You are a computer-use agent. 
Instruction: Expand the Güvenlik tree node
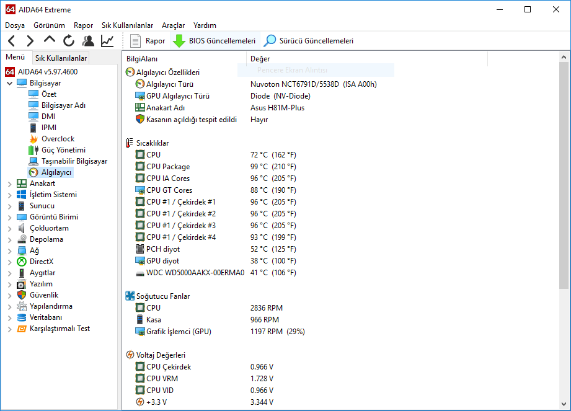tap(10, 296)
